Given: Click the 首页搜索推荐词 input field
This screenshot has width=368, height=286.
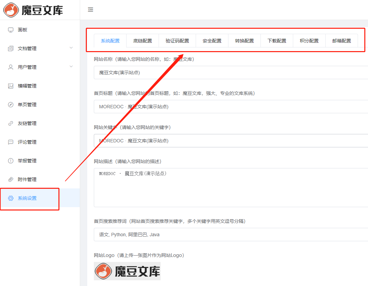Looking at the screenshot, I should click(231, 235).
